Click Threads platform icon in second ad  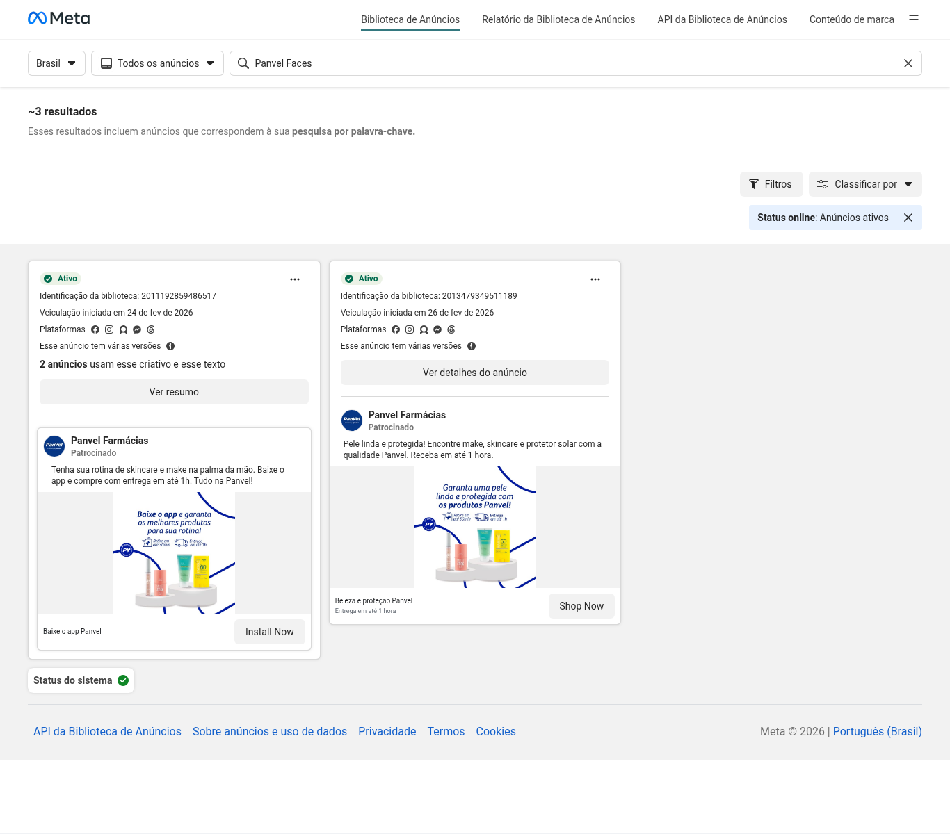coord(451,329)
